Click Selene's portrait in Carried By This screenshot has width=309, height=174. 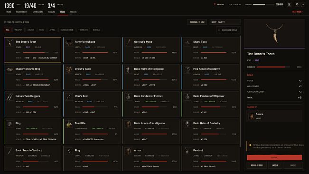(252, 116)
